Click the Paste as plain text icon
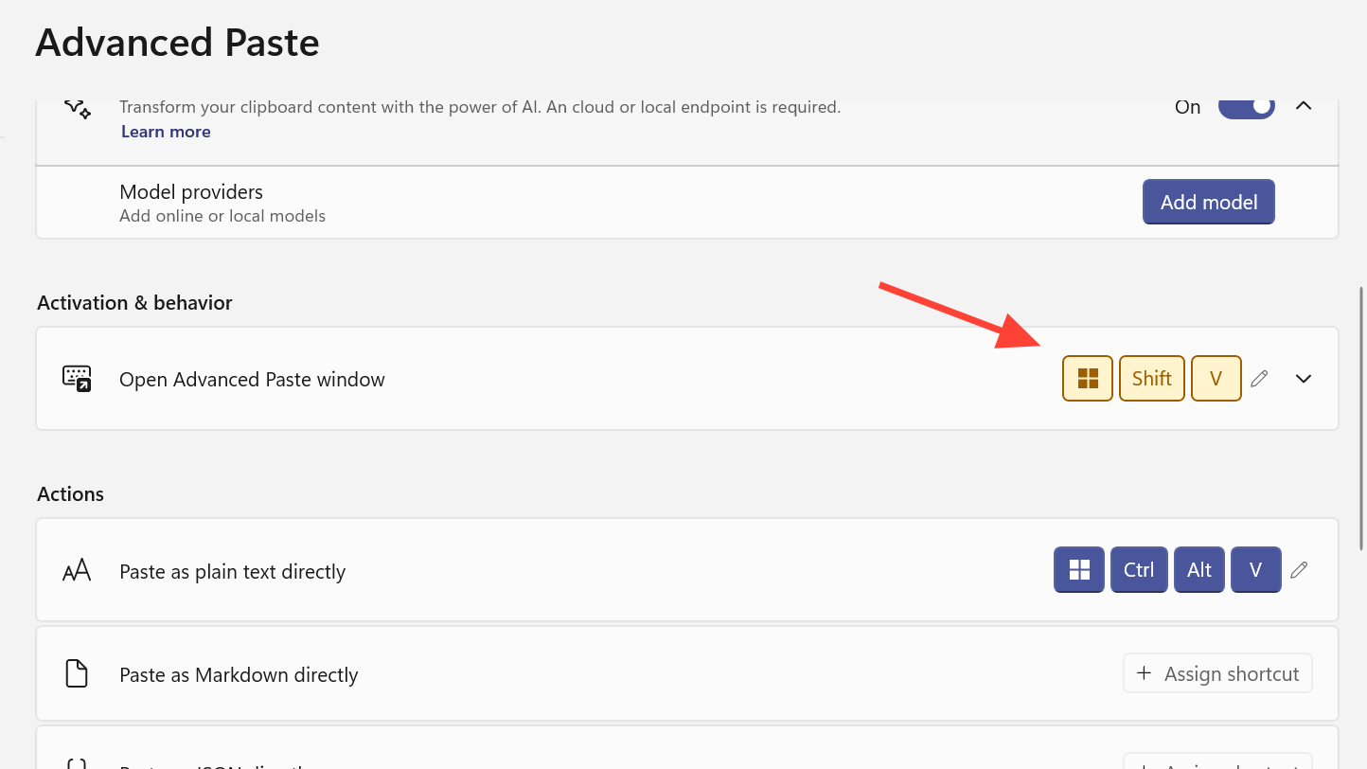This screenshot has height=769, width=1367. [x=77, y=570]
